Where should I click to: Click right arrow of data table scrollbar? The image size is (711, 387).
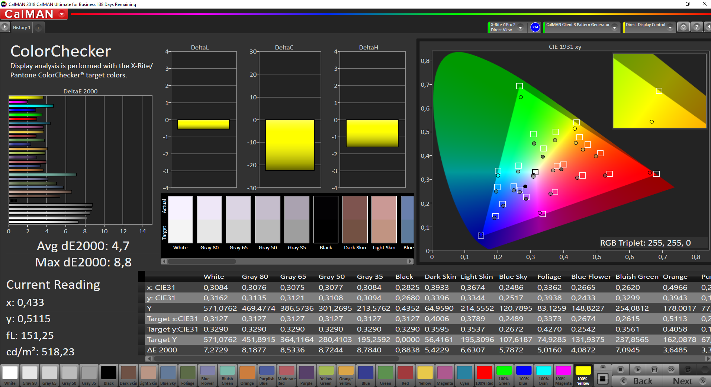(x=707, y=359)
